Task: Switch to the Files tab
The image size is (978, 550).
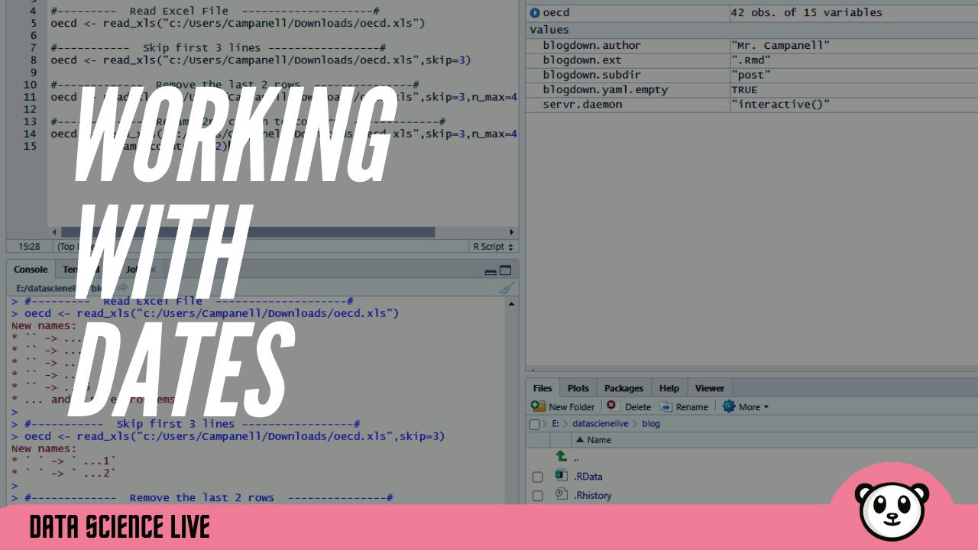Action: point(542,388)
